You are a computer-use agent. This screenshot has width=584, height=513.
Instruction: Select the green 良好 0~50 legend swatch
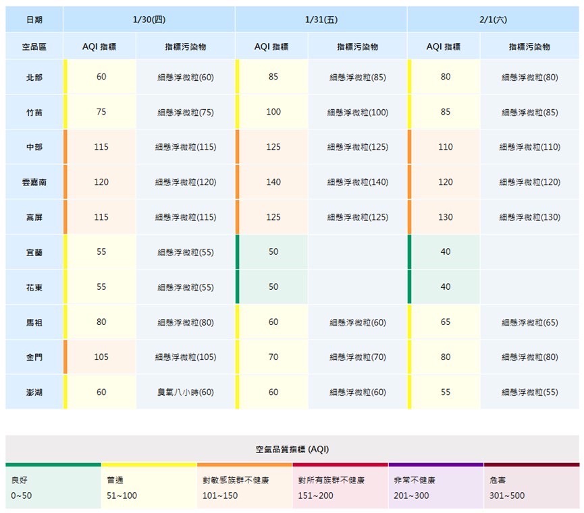(x=53, y=486)
